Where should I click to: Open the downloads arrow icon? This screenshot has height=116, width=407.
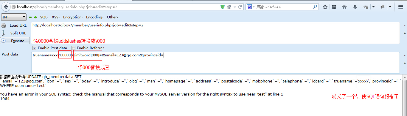pyautogui.click(x=355, y=7)
